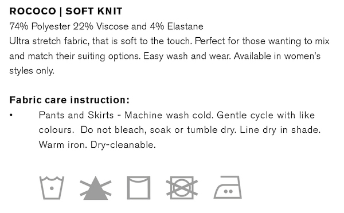Select the do not tumble dry icon
This screenshot has height=213, width=344.
pyautogui.click(x=182, y=188)
